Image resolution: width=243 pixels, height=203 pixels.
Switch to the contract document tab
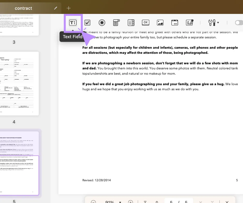tap(24, 8)
